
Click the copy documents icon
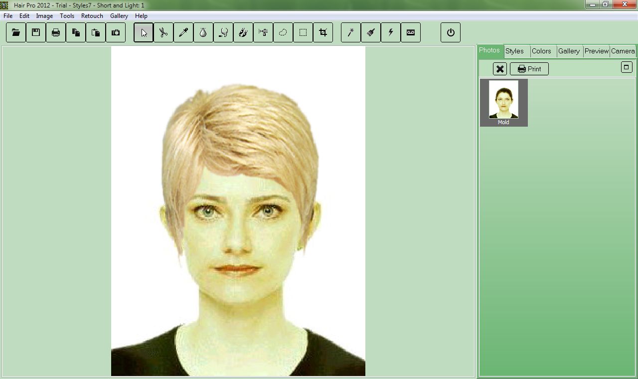(x=76, y=32)
